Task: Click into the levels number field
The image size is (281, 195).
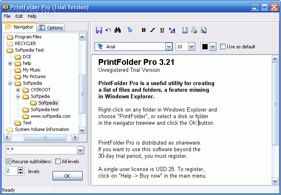Action: [12, 171]
